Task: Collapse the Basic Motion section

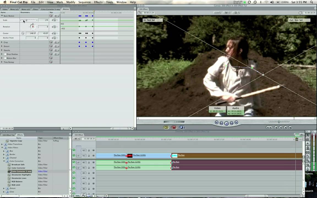Action: click(x=2, y=16)
